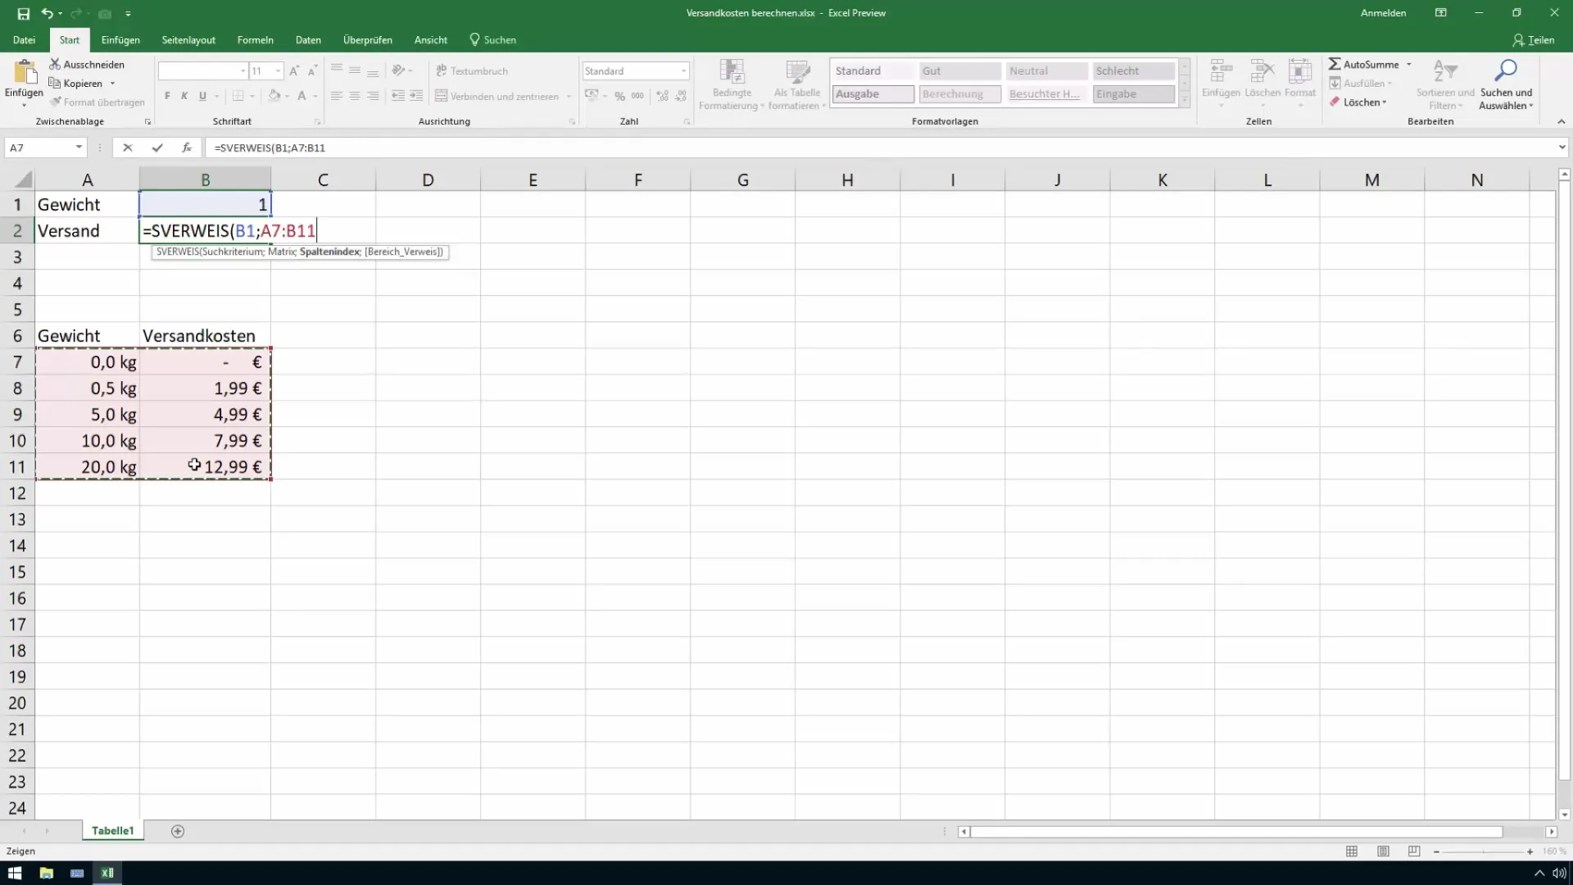Click the font color A icon
1573x885 pixels.
click(x=301, y=96)
